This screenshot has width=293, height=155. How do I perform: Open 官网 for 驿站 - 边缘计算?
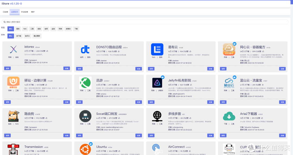click(8, 102)
